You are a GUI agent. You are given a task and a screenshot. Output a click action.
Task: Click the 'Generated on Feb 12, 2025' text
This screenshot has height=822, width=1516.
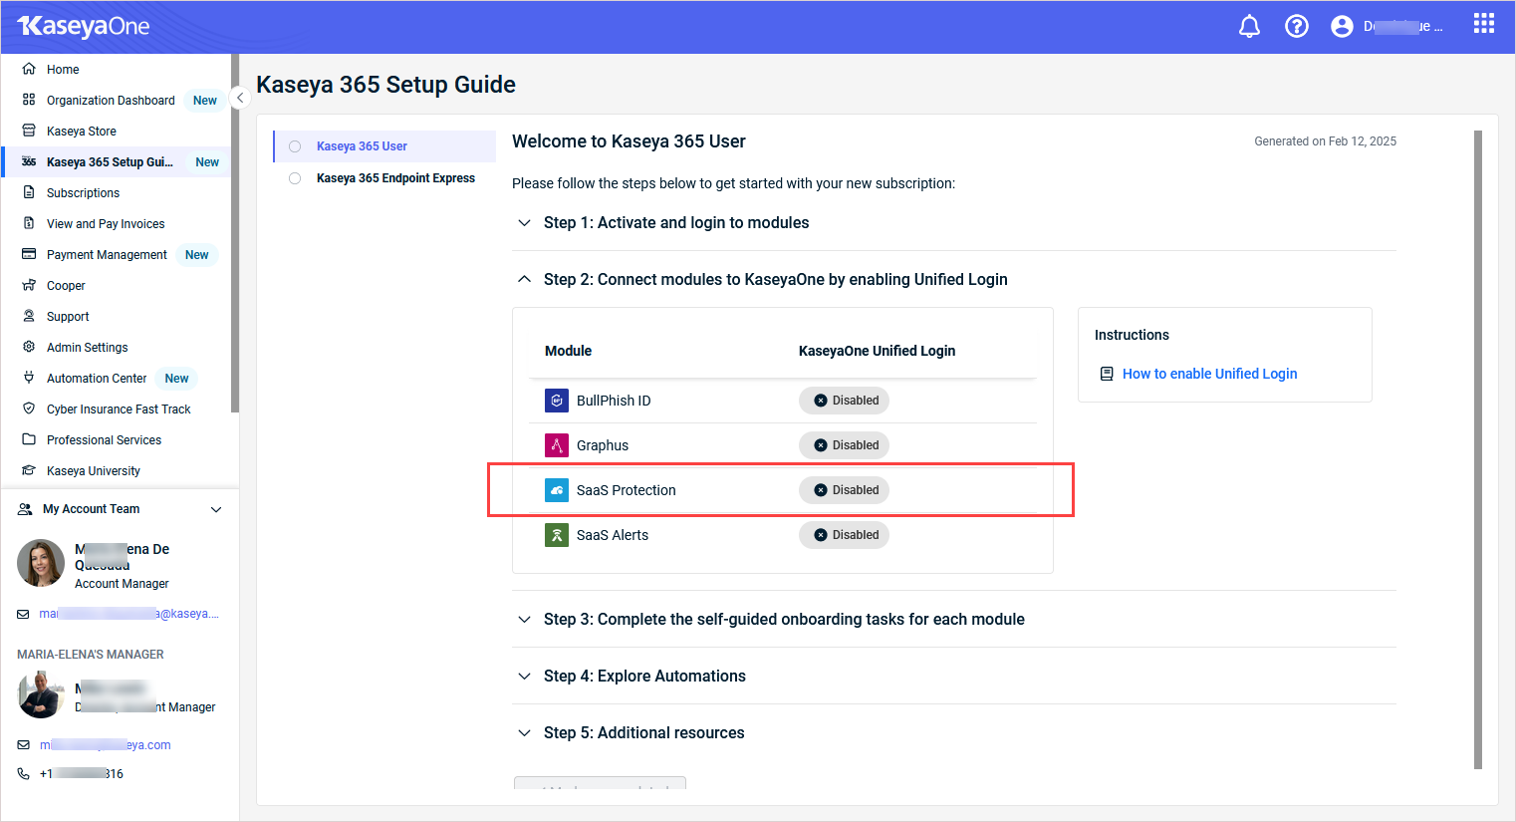pyautogui.click(x=1325, y=141)
